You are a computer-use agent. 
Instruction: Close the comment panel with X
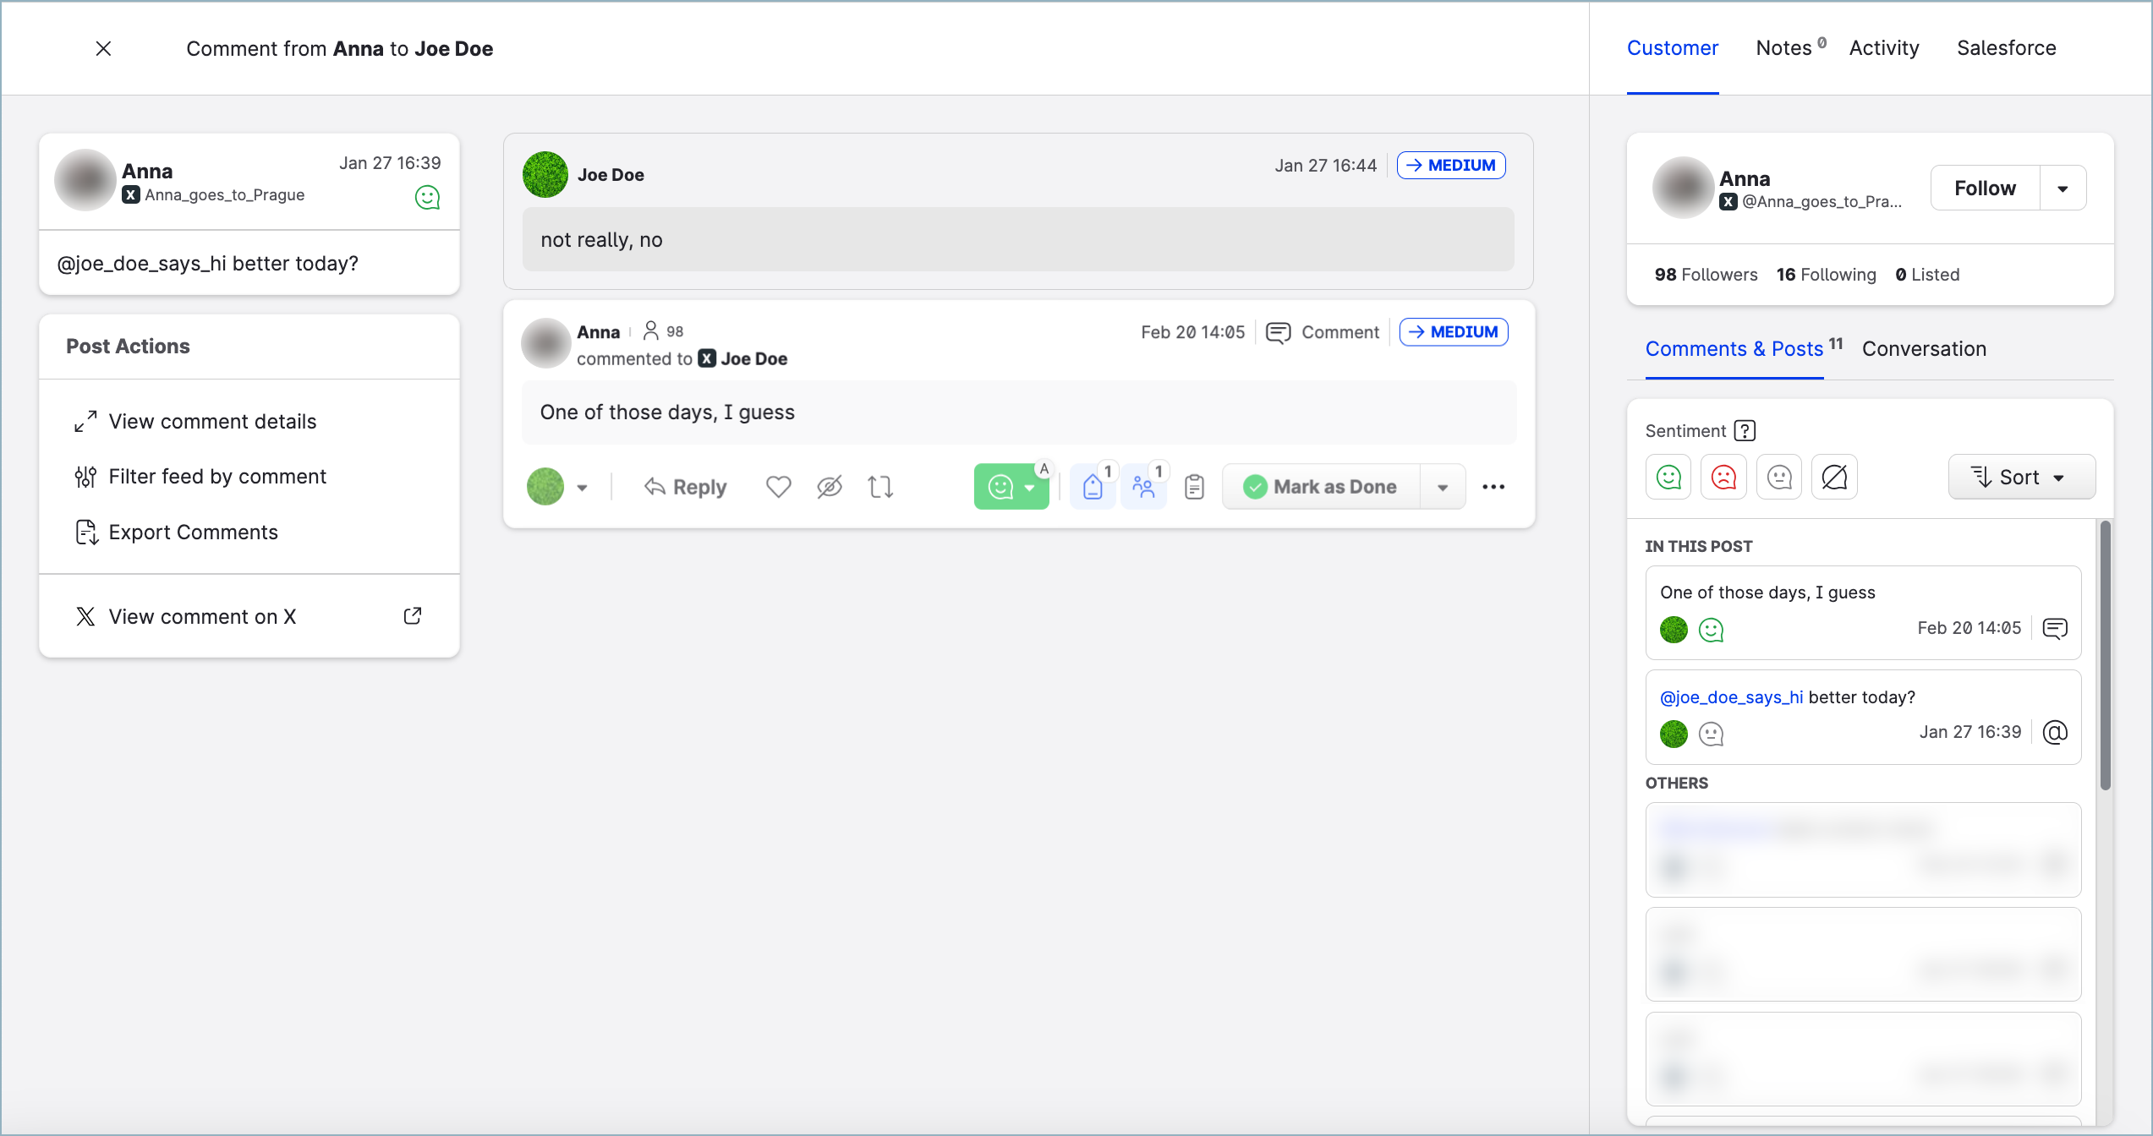click(x=103, y=49)
